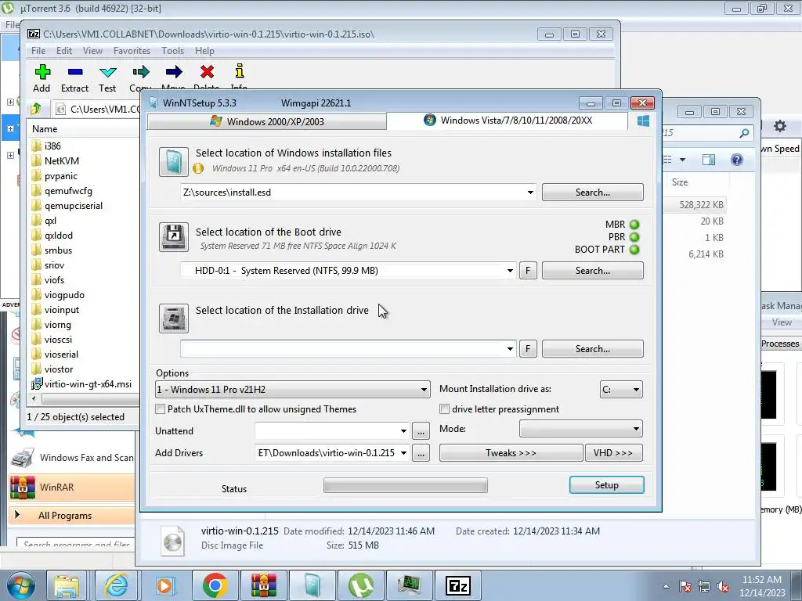Open the Unattend dropdown
The image size is (802, 601).
coord(403,431)
